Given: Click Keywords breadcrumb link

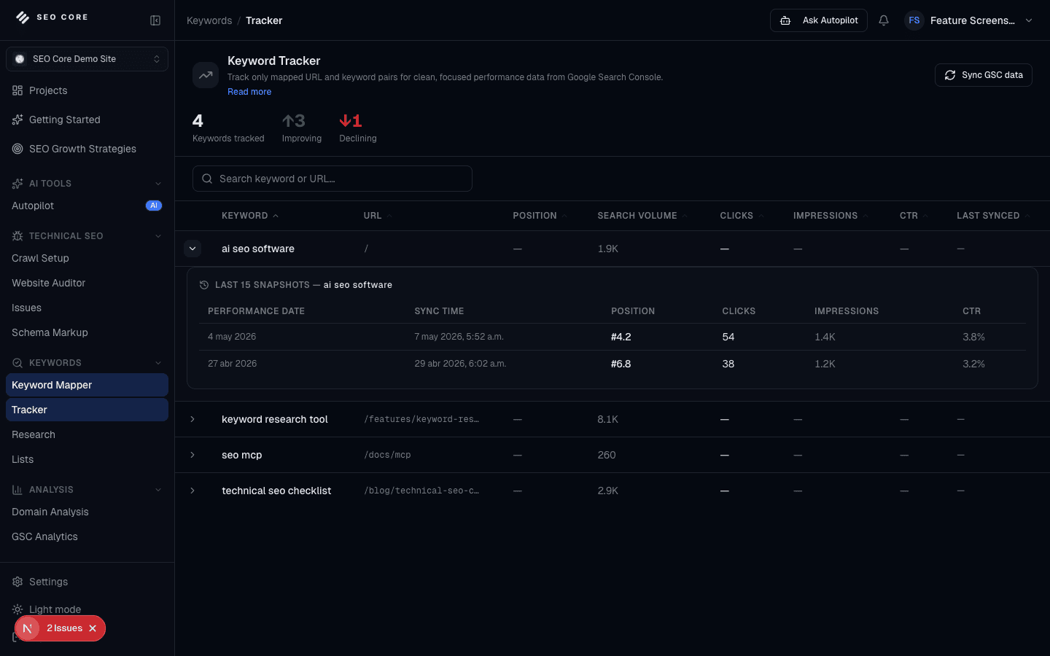Looking at the screenshot, I should (x=209, y=20).
